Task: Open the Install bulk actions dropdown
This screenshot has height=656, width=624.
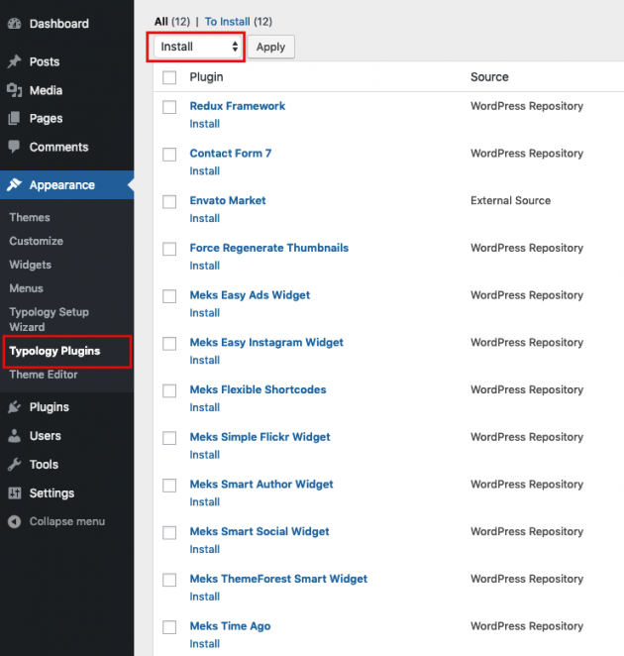Action: [x=198, y=47]
